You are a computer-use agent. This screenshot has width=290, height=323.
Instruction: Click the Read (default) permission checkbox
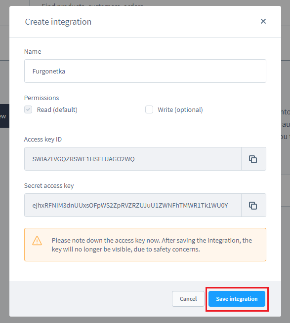pos(28,109)
